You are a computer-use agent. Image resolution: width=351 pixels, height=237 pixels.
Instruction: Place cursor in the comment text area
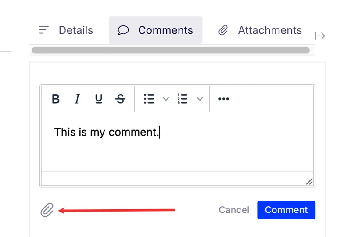(x=177, y=142)
